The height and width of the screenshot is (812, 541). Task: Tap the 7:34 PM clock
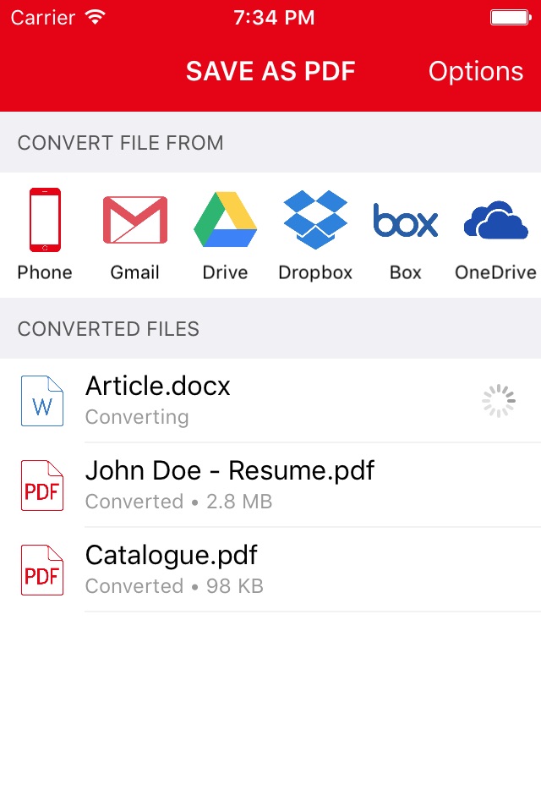274,18
